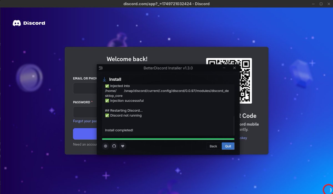The image size is (333, 194).
Task: Click the 'Injection successsful' log line
Action: coord(124,101)
